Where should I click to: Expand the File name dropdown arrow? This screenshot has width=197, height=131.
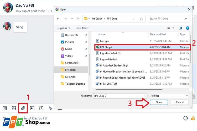[x=146, y=96]
